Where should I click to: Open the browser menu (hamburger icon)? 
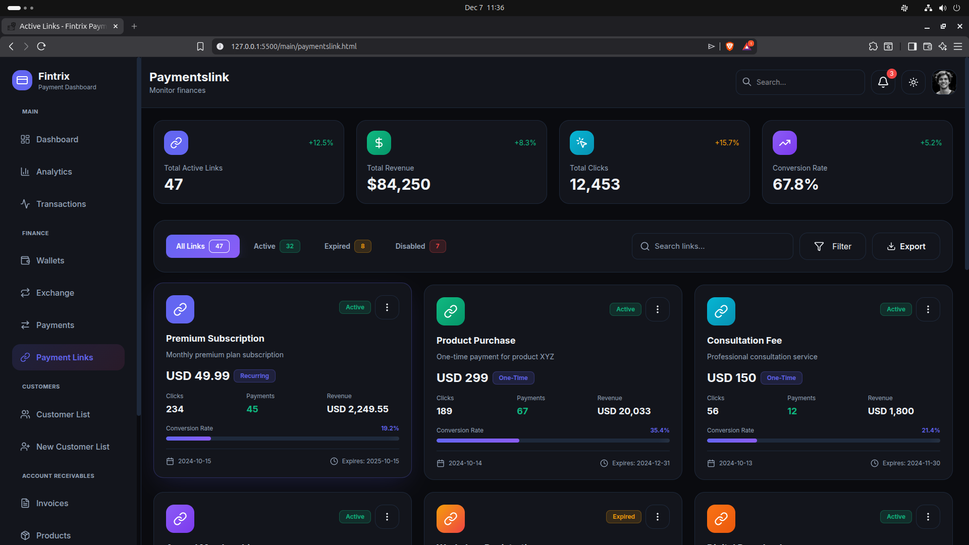tap(958, 46)
